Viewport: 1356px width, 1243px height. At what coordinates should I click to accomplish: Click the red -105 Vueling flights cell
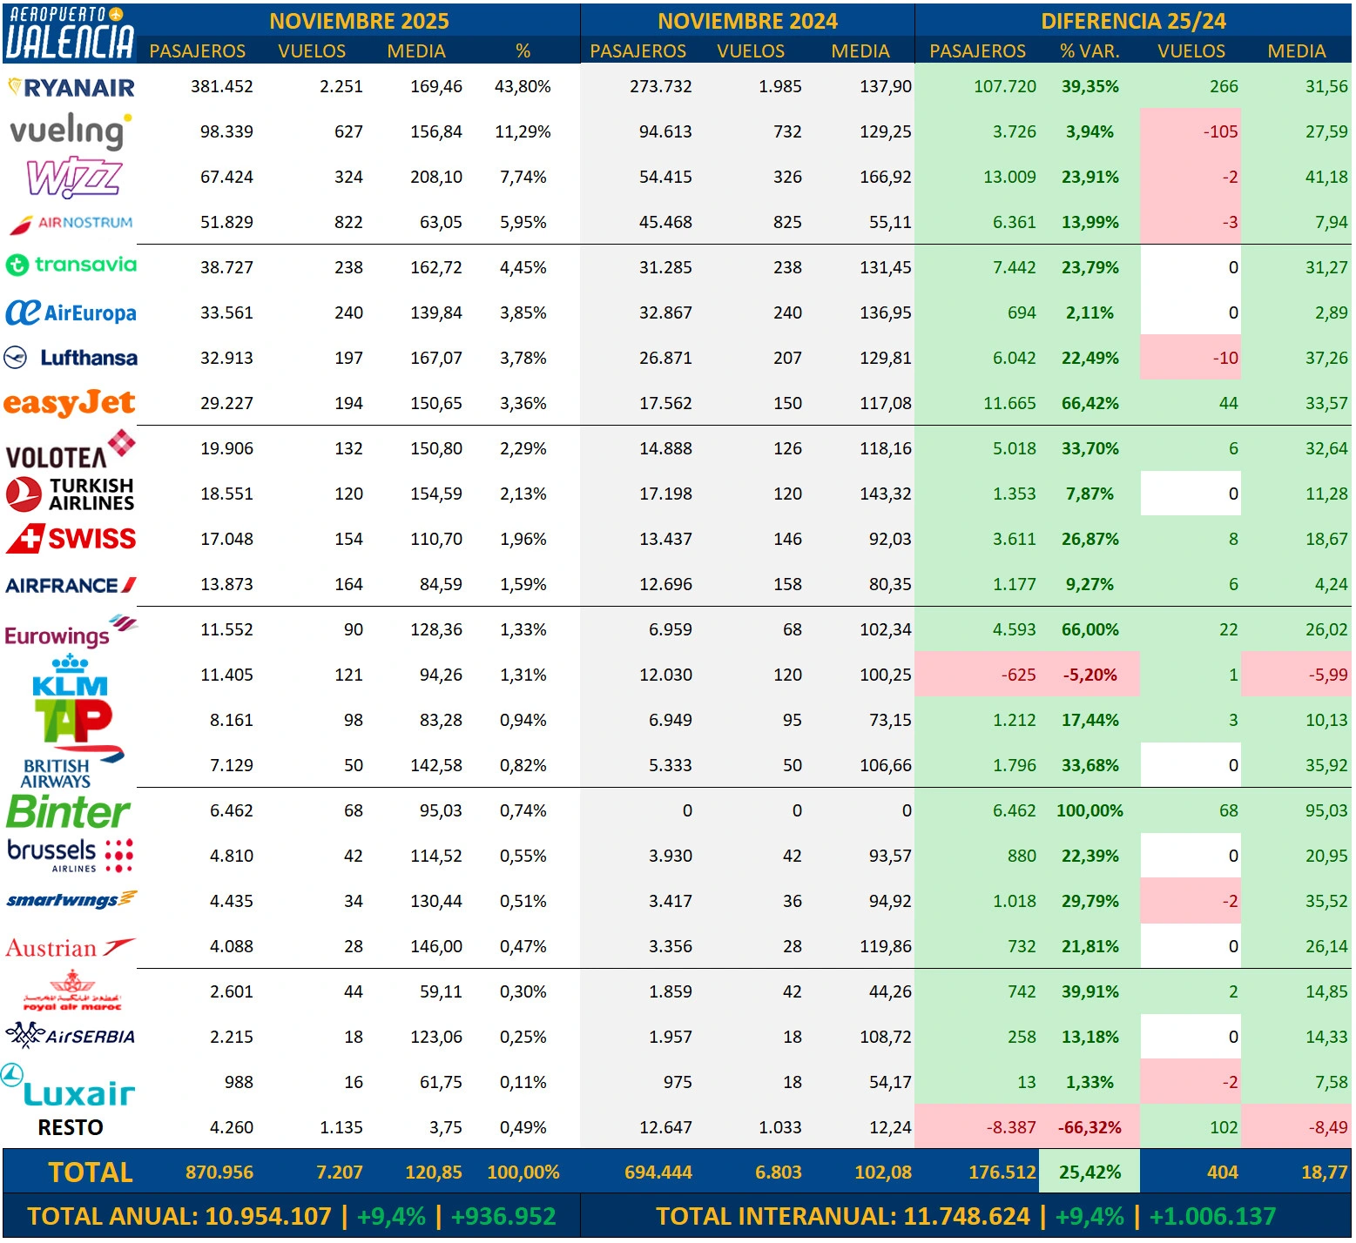(x=1191, y=131)
